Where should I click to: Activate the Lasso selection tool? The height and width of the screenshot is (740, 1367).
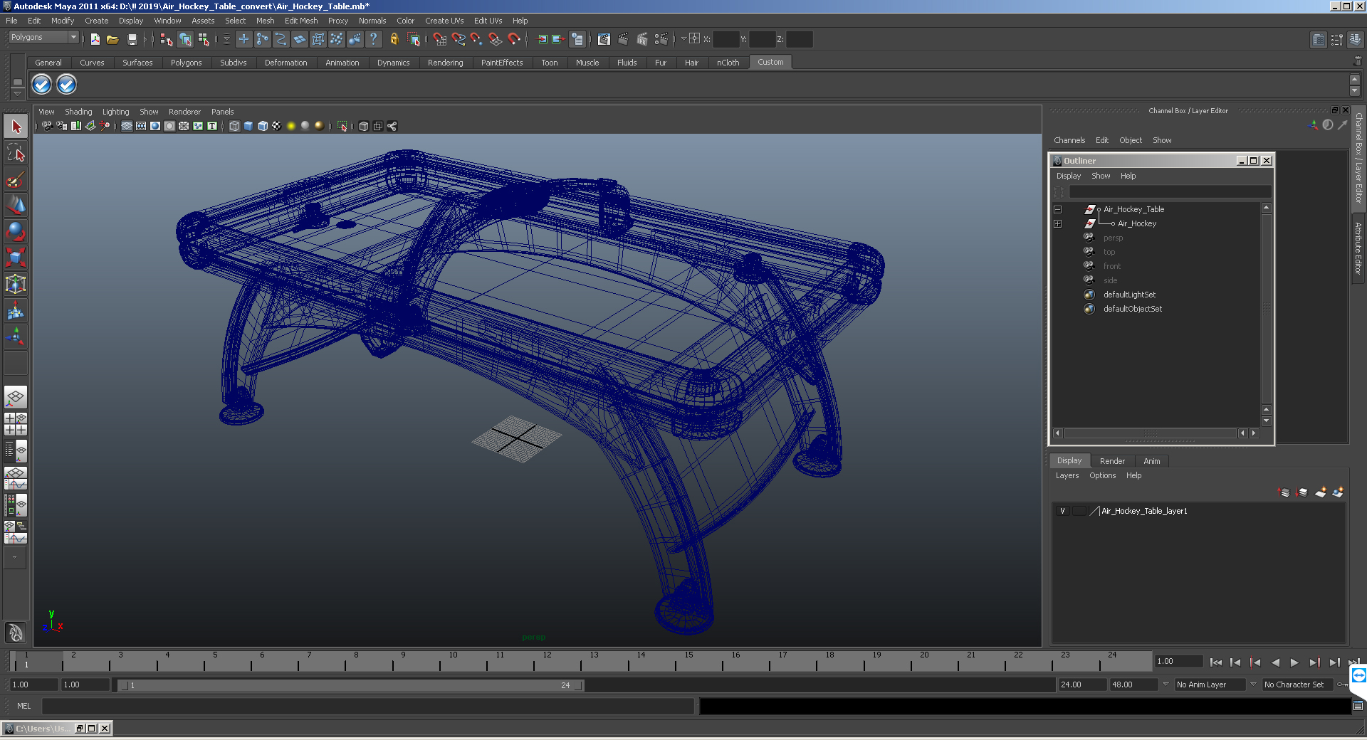click(16, 152)
